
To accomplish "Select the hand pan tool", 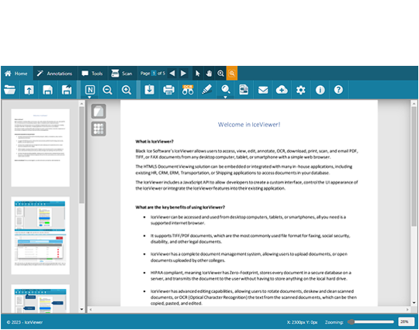I will pyautogui.click(x=209, y=74).
